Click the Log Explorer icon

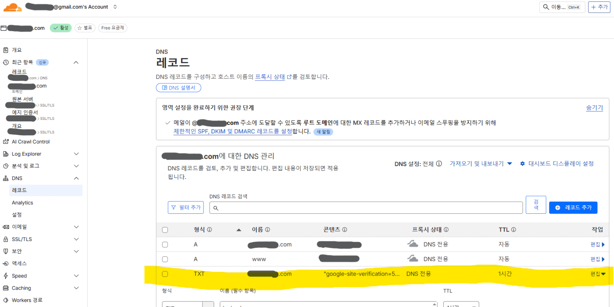click(x=6, y=154)
